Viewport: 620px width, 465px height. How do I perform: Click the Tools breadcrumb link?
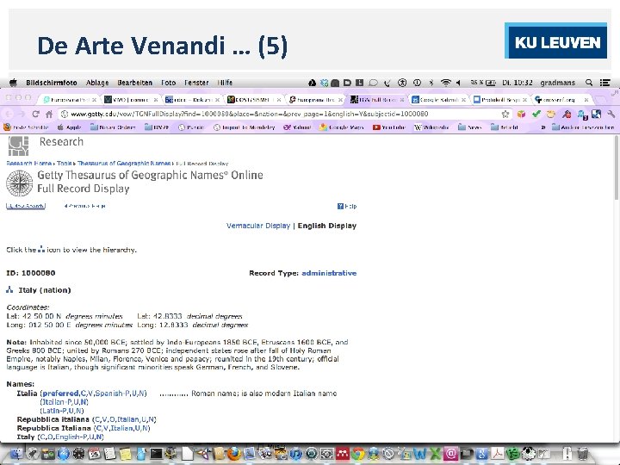click(64, 164)
